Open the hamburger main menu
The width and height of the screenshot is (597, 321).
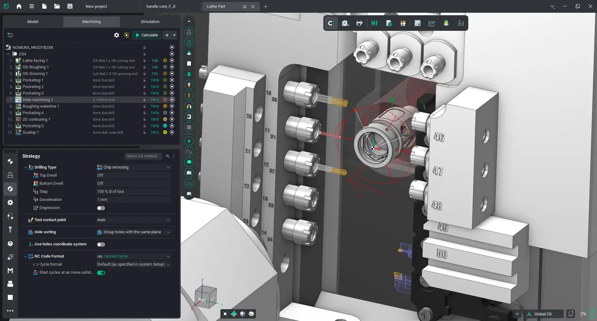31,7
